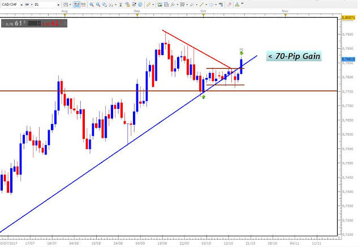Viewport: 362px width, 247px height.
Task: Expand the auto zoom dropdown arrow
Action: pyautogui.click(x=115, y=5)
